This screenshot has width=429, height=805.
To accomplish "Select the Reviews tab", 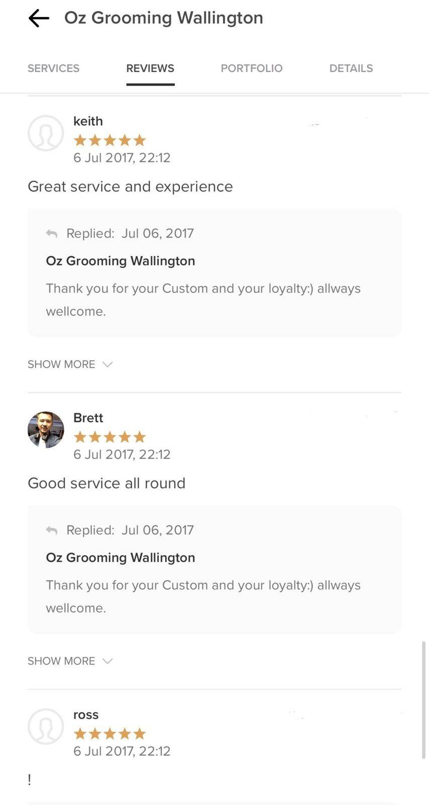I will [x=150, y=68].
